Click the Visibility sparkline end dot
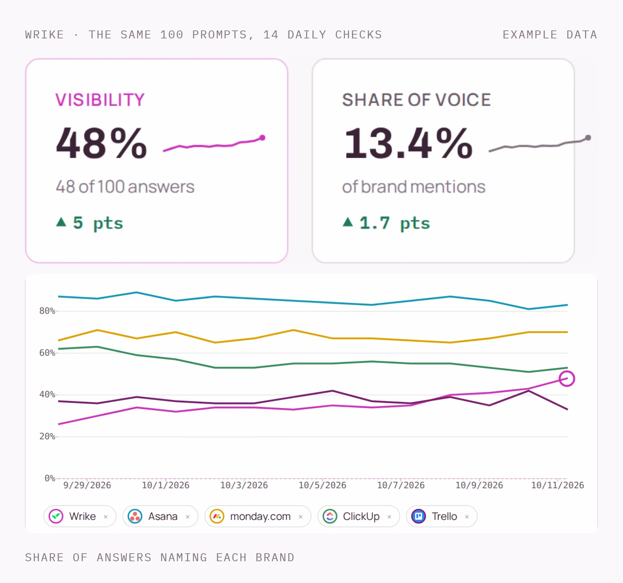Image resolution: width=623 pixels, height=583 pixels. pyautogui.click(x=262, y=138)
